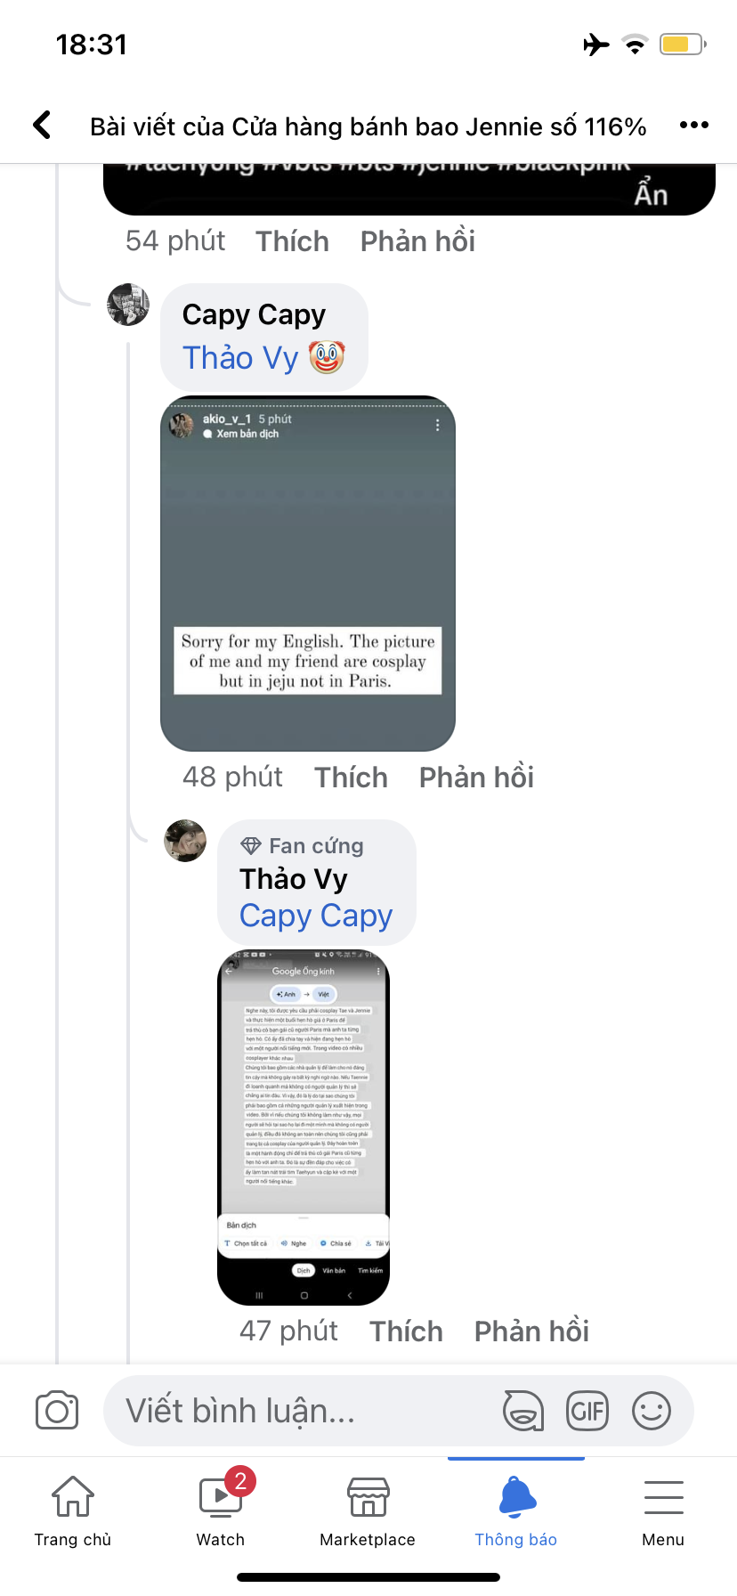Focus the Viết bình luận comment field
Image resolution: width=737 pixels, height=1596 pixels.
[x=303, y=1411]
